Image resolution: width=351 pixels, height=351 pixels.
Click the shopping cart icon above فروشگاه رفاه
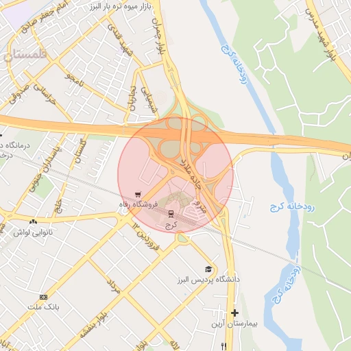click(x=138, y=195)
